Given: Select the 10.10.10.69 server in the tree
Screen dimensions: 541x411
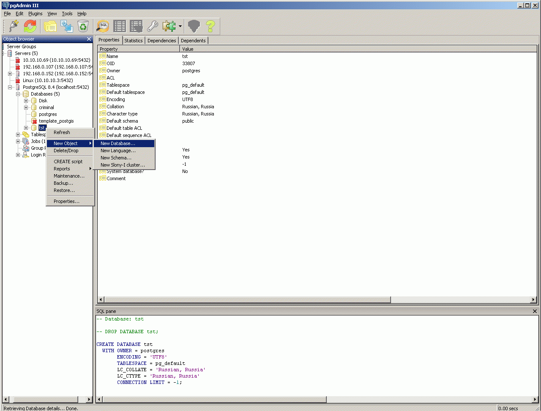Looking at the screenshot, I should click(56, 60).
